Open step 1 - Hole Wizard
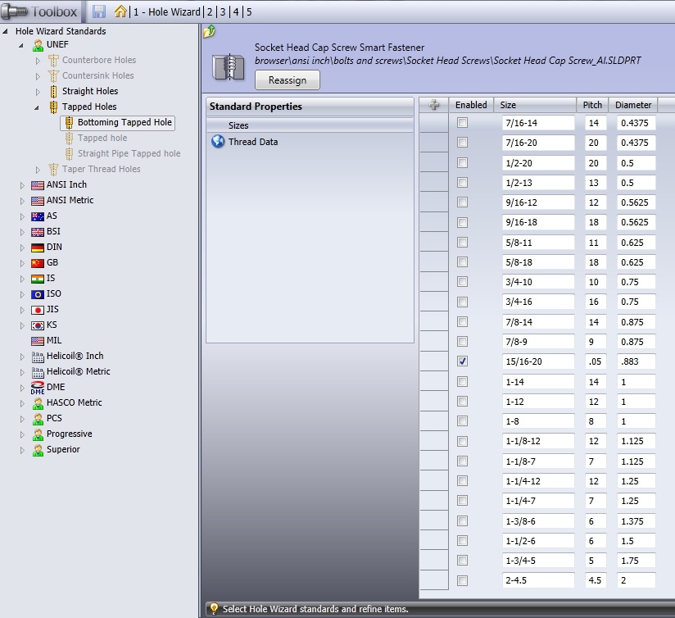This screenshot has height=618, width=675. [x=166, y=11]
